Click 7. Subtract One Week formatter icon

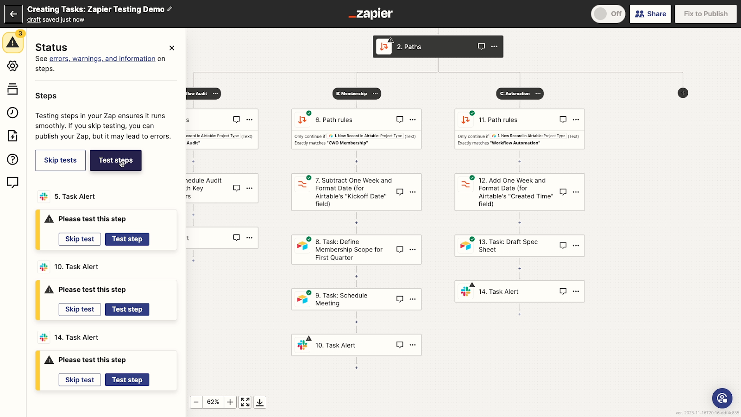pos(302,184)
